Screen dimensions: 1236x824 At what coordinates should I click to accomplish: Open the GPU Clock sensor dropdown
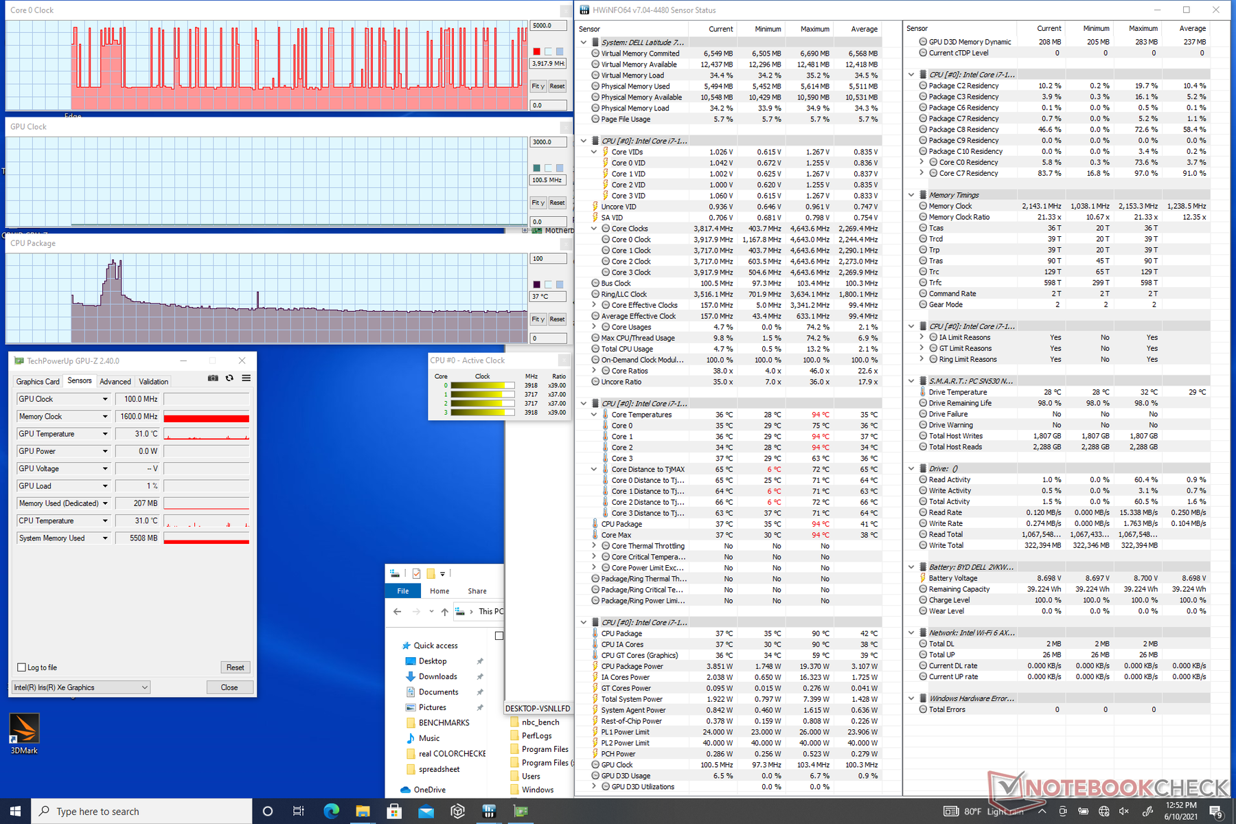[105, 399]
